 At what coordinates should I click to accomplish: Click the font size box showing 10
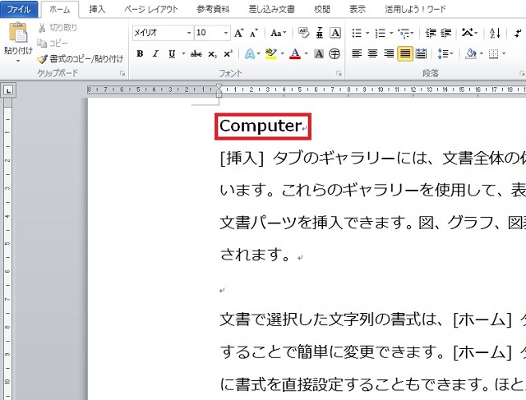(x=208, y=33)
